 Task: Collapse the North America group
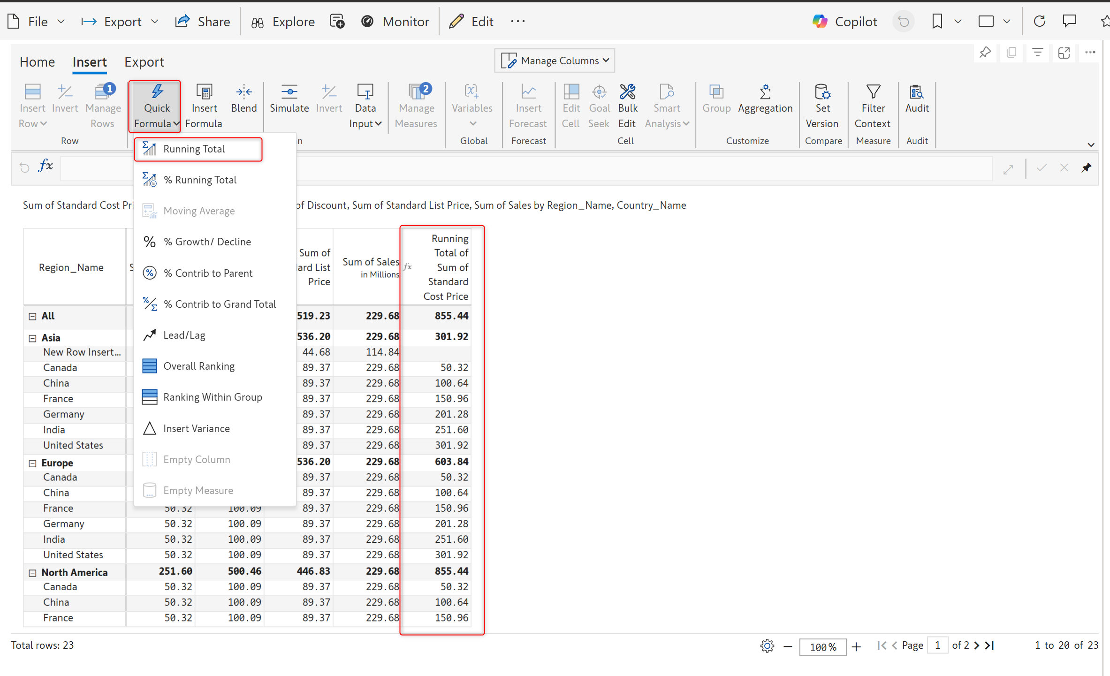coord(32,573)
